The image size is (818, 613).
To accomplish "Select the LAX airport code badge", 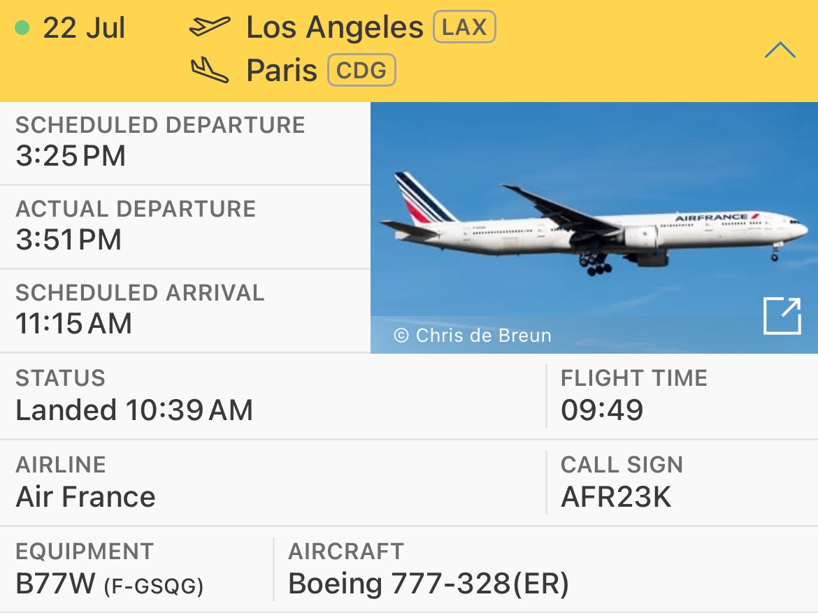I will pyautogui.click(x=464, y=27).
